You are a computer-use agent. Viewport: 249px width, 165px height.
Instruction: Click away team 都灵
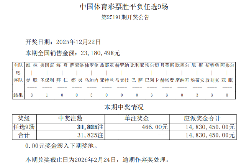coord(77,80)
